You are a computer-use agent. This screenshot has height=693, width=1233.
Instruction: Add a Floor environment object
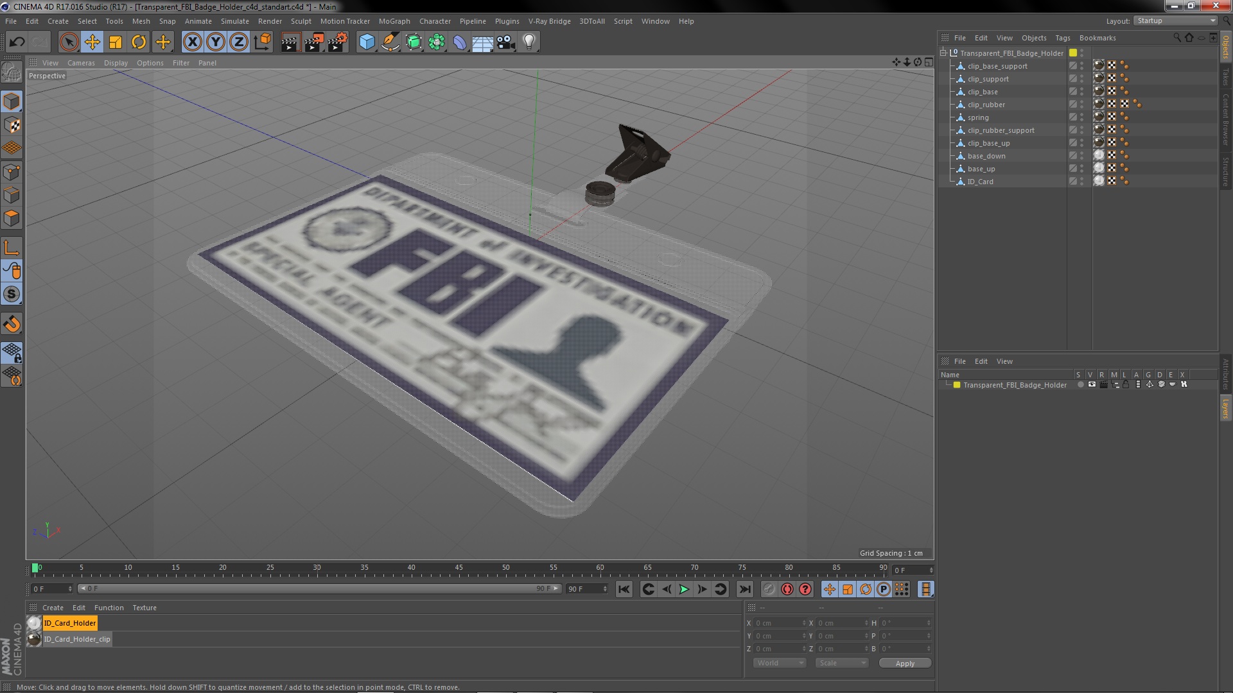coord(483,42)
